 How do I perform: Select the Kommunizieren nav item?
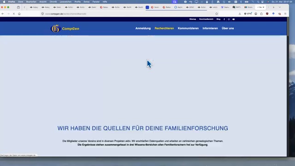click(x=188, y=28)
